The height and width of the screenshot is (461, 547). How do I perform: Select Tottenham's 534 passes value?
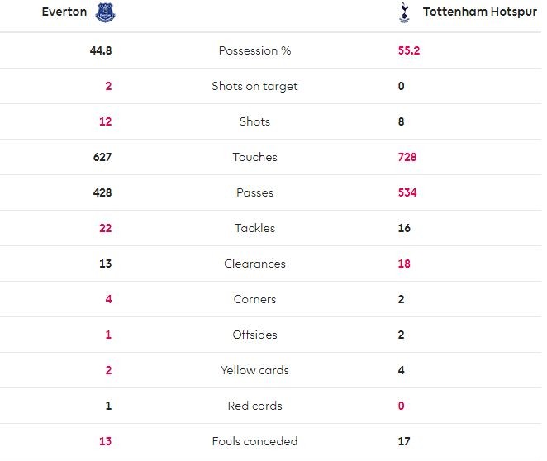[407, 192]
